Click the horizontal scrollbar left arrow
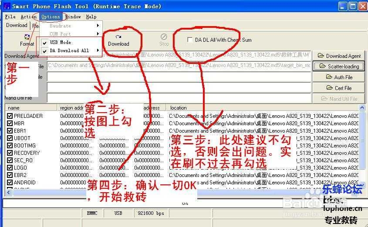 (x=9, y=193)
